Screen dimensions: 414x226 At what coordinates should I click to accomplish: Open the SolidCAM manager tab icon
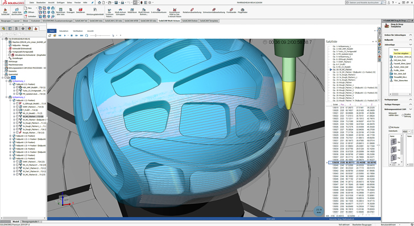[x=36, y=28]
